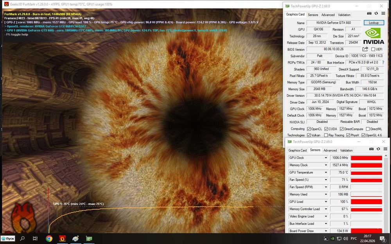Toggle the DirectML checkbox
The image size is (391, 244).
[368, 129]
